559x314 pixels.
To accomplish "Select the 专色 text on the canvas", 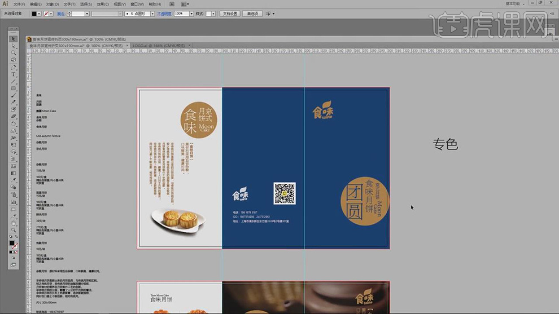I will coord(446,144).
